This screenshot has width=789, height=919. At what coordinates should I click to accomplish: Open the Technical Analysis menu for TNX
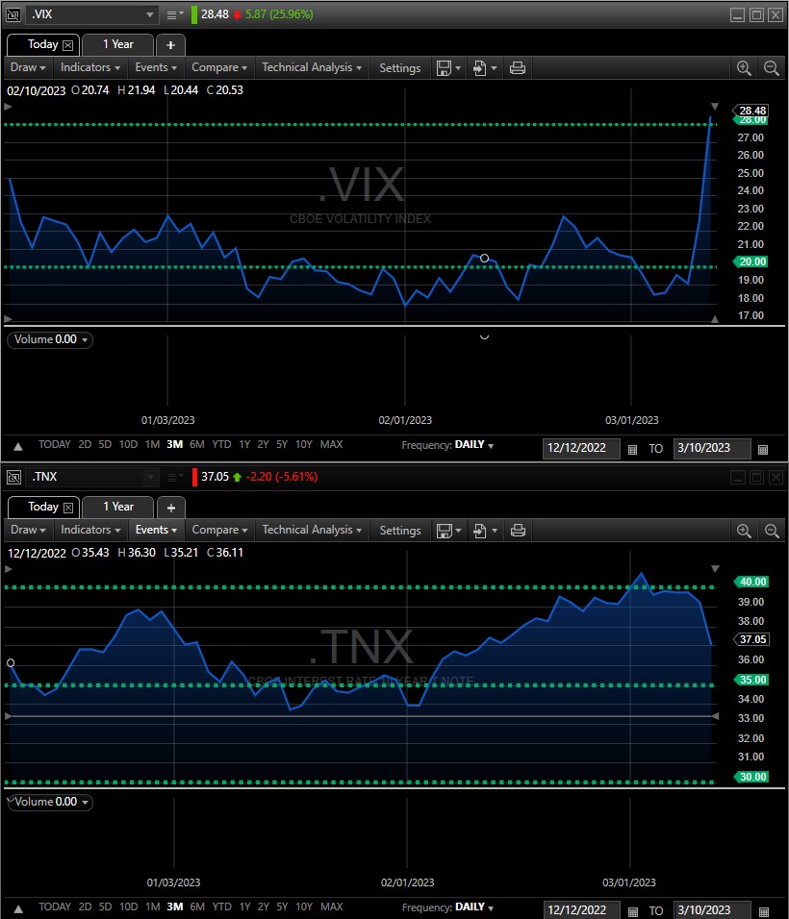[313, 530]
